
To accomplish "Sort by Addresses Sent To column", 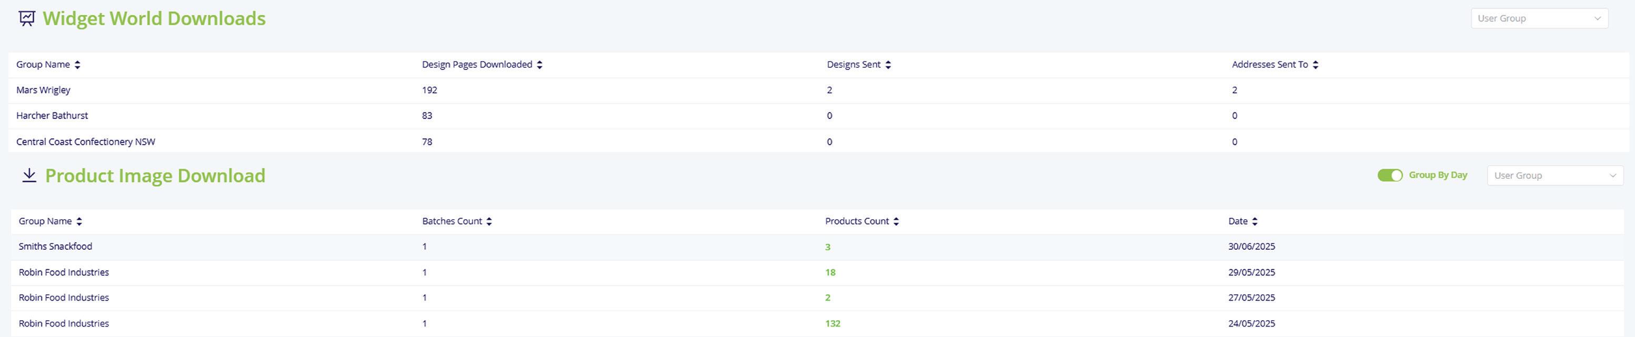I will (x=1315, y=65).
